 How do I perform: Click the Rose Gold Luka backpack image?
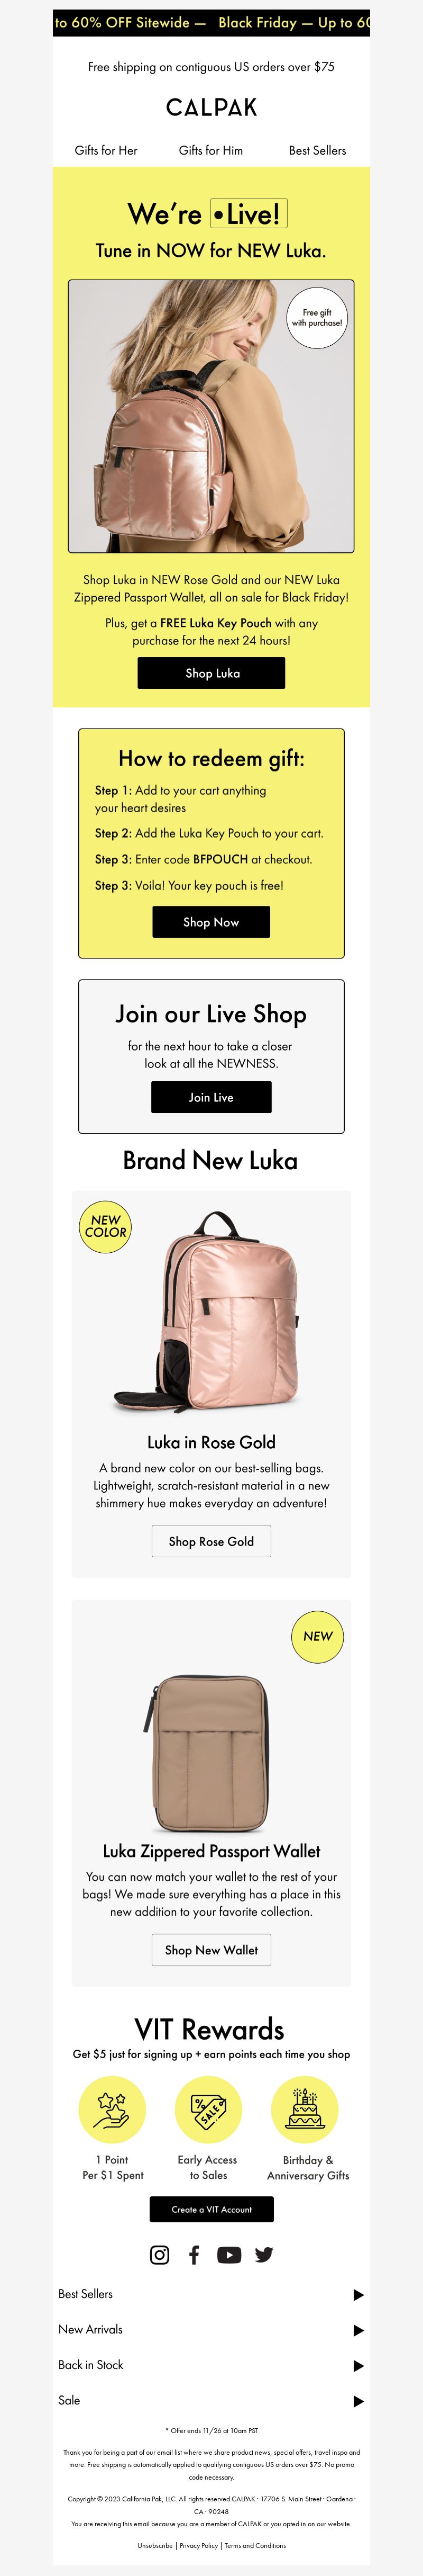[x=212, y=1311]
